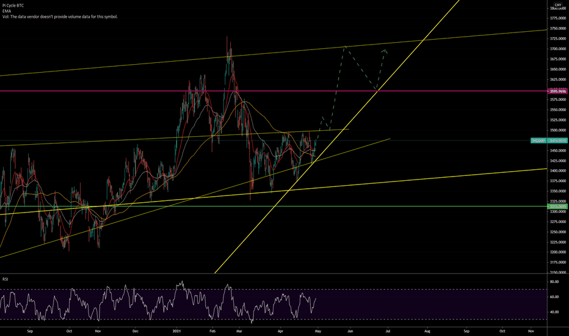Viewport: 569px width, 336px height.
Task: Click the 3725.0000 price axis label
Action: [x=558, y=38]
